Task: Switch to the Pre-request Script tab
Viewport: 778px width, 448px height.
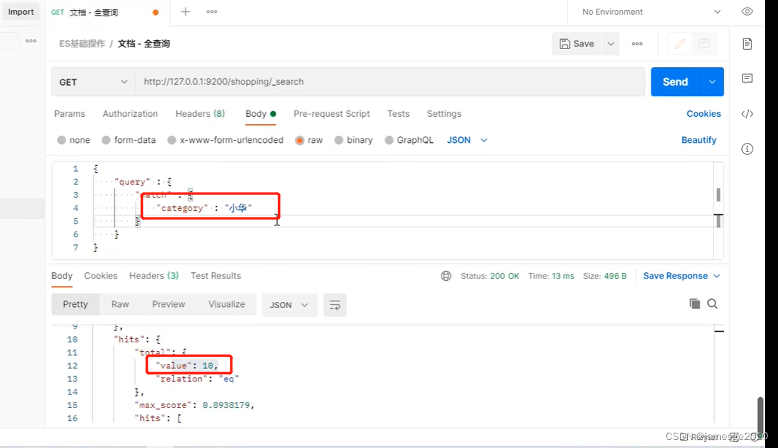Action: pos(332,114)
